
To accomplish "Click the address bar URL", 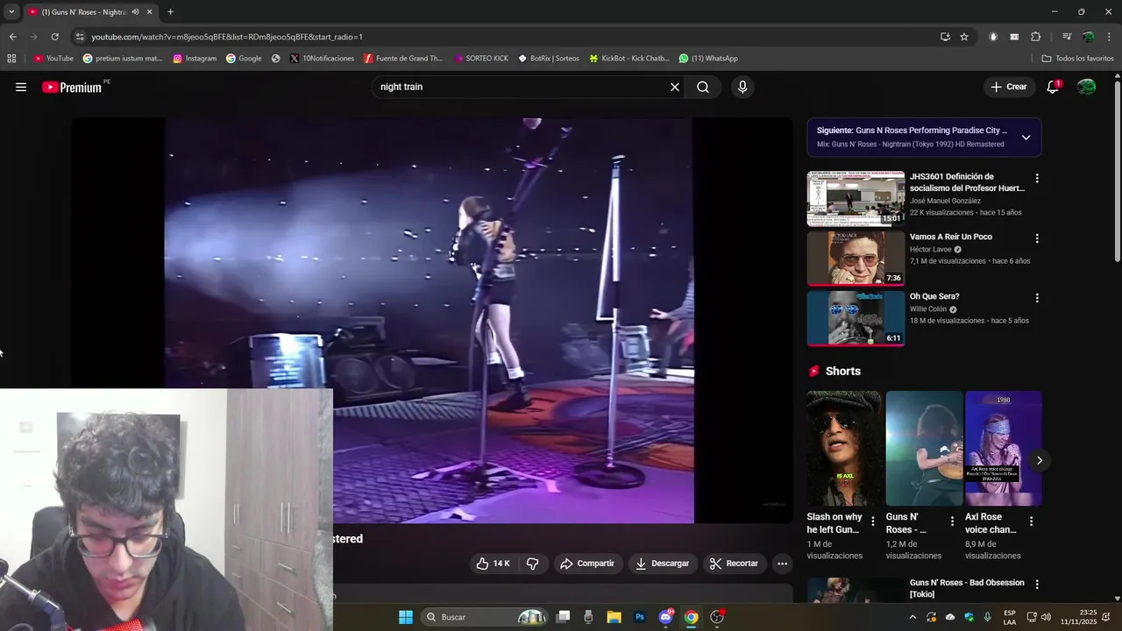I will coord(227,37).
